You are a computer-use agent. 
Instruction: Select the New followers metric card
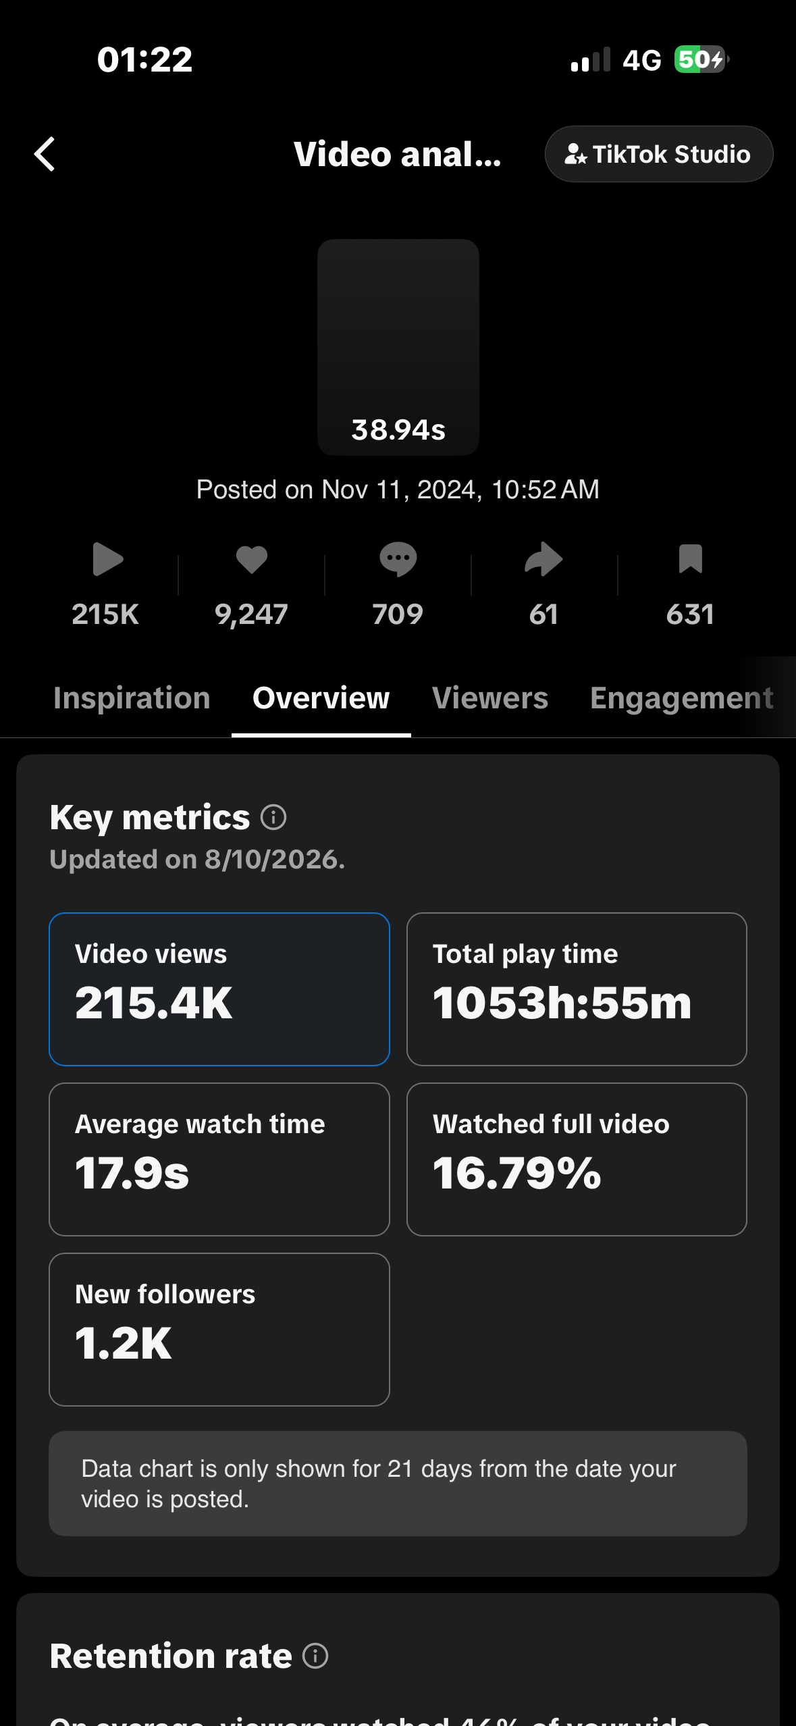tap(219, 1330)
